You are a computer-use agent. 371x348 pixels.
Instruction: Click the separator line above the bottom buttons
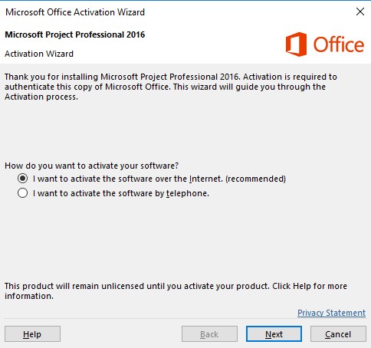coord(185,319)
